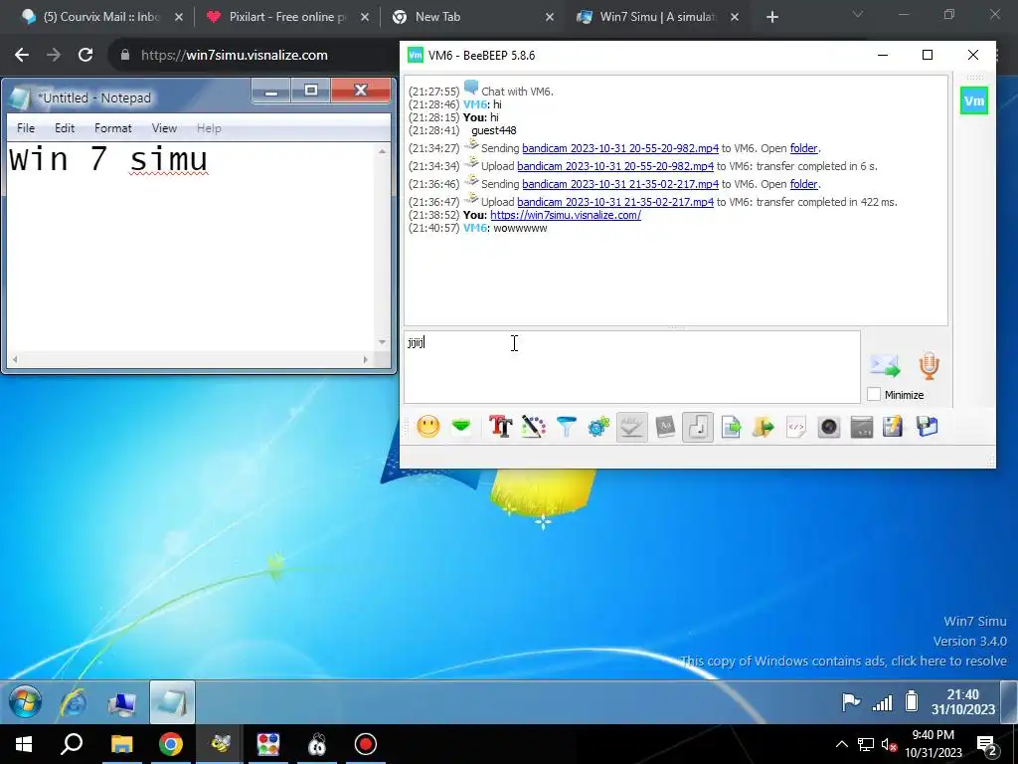Open chat settings gear icon

(x=598, y=427)
